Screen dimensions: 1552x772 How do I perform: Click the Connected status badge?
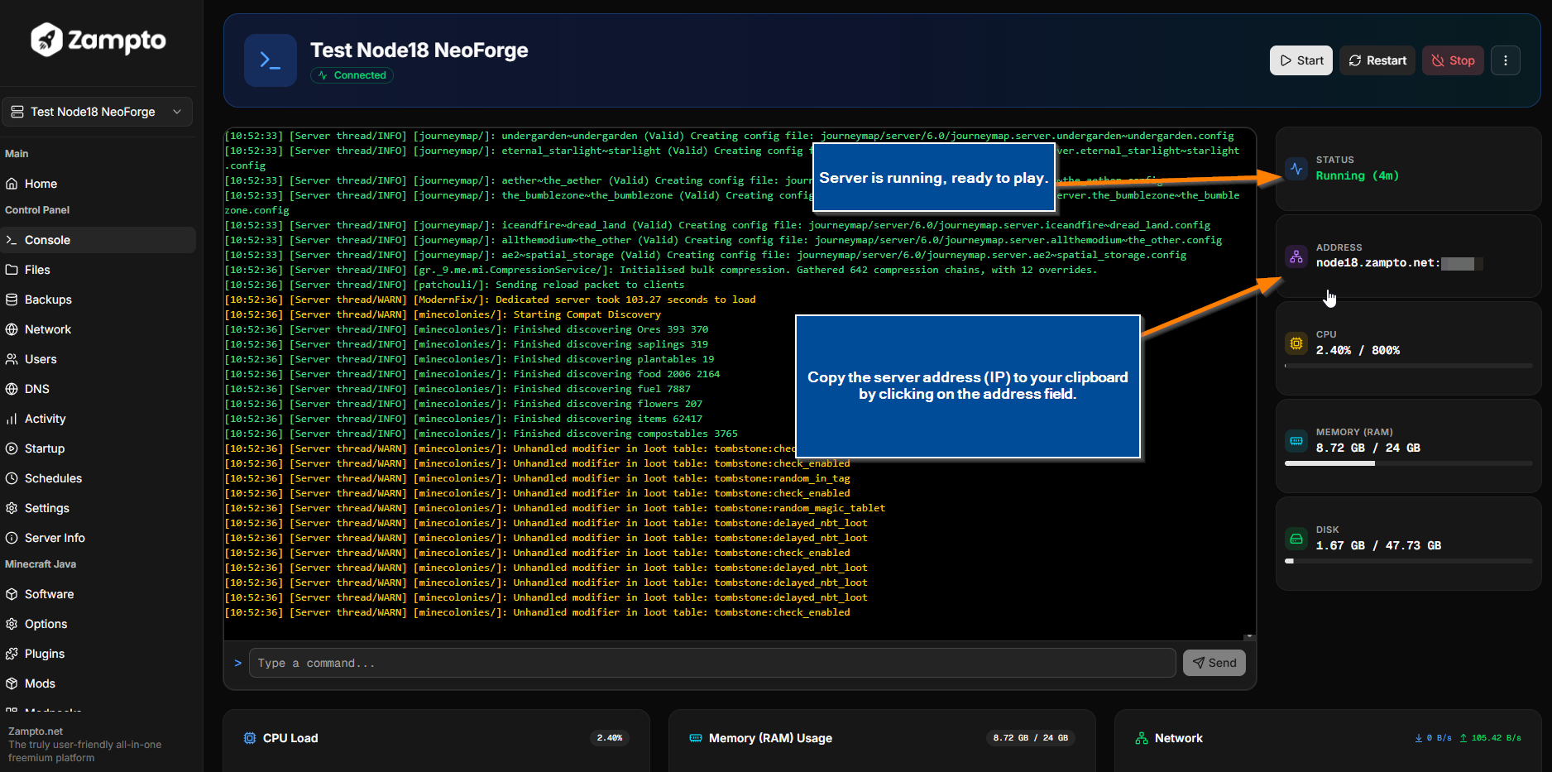[352, 75]
